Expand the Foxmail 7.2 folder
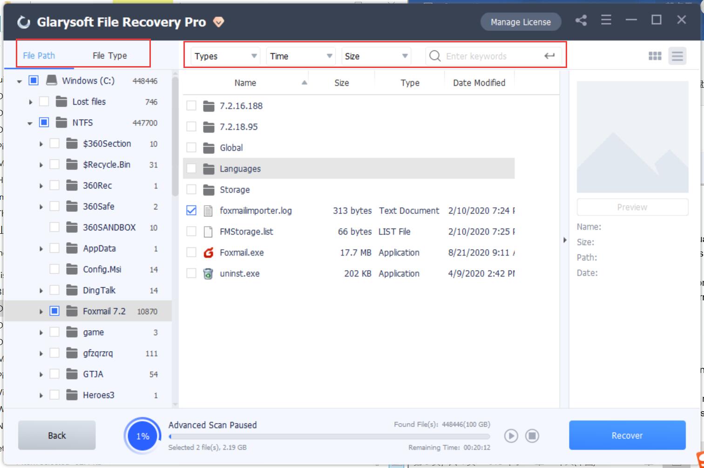704x468 pixels. coord(41,311)
